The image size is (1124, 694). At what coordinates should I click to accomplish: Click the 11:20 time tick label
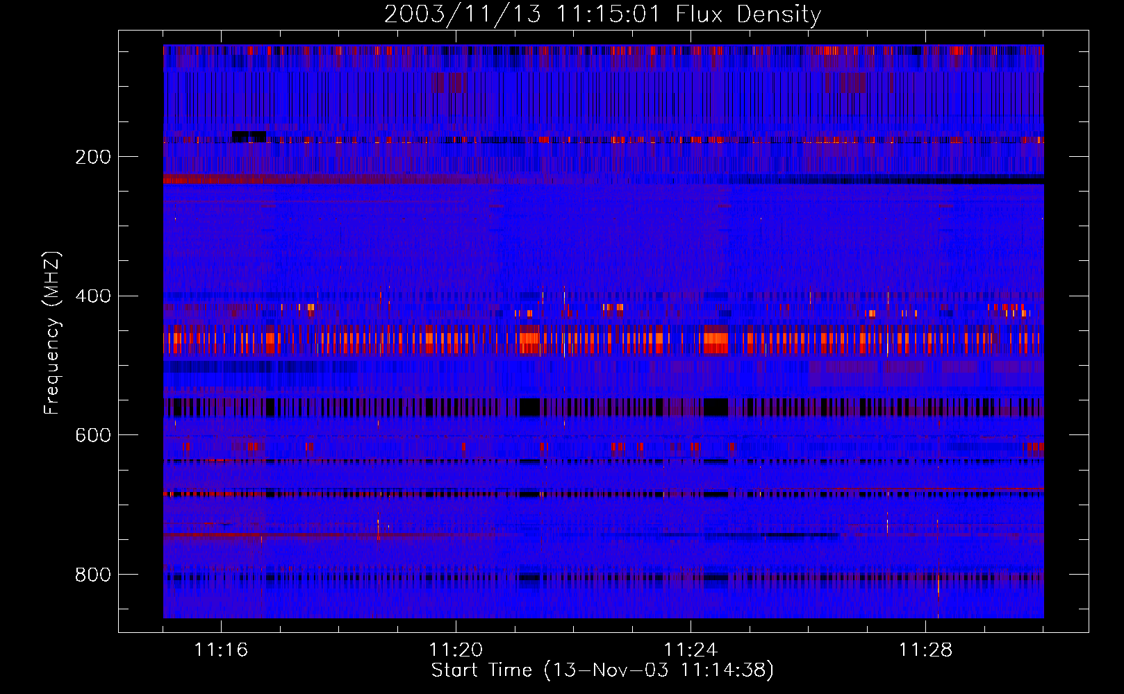[x=456, y=650]
